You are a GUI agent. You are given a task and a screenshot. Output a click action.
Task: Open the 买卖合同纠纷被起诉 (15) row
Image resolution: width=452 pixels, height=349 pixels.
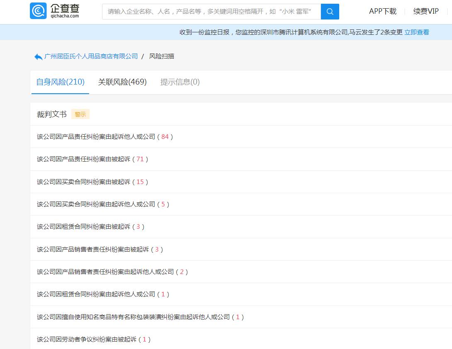click(91, 182)
